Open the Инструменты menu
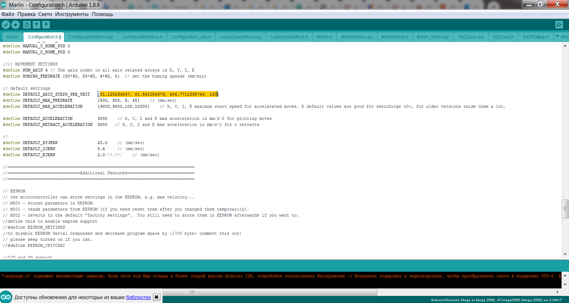The height and width of the screenshot is (303, 569). [x=71, y=14]
